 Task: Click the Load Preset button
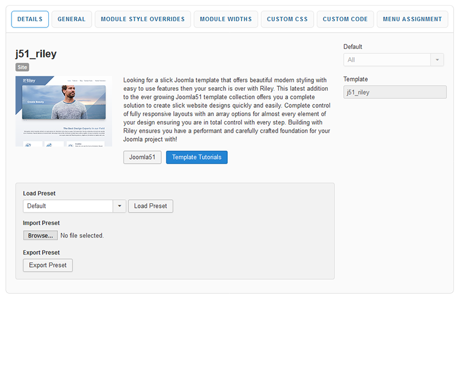(x=150, y=206)
